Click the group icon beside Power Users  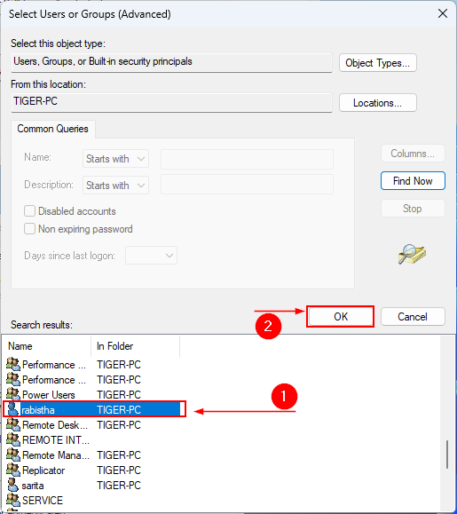pyautogui.click(x=13, y=394)
